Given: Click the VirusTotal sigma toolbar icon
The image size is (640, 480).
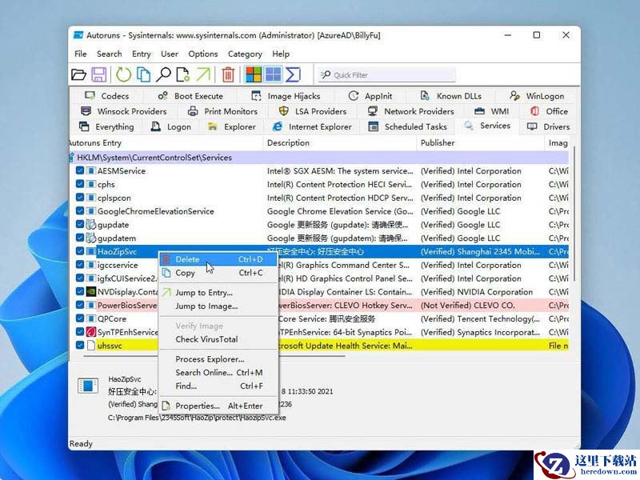Looking at the screenshot, I should pos(293,74).
